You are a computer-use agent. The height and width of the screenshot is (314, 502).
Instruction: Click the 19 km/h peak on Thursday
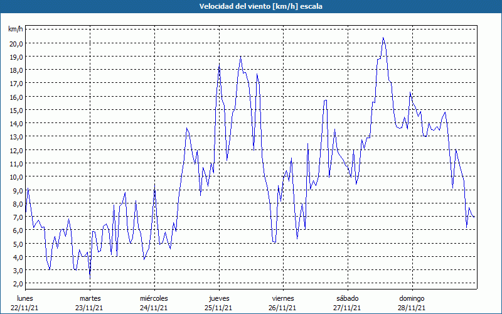(241, 57)
